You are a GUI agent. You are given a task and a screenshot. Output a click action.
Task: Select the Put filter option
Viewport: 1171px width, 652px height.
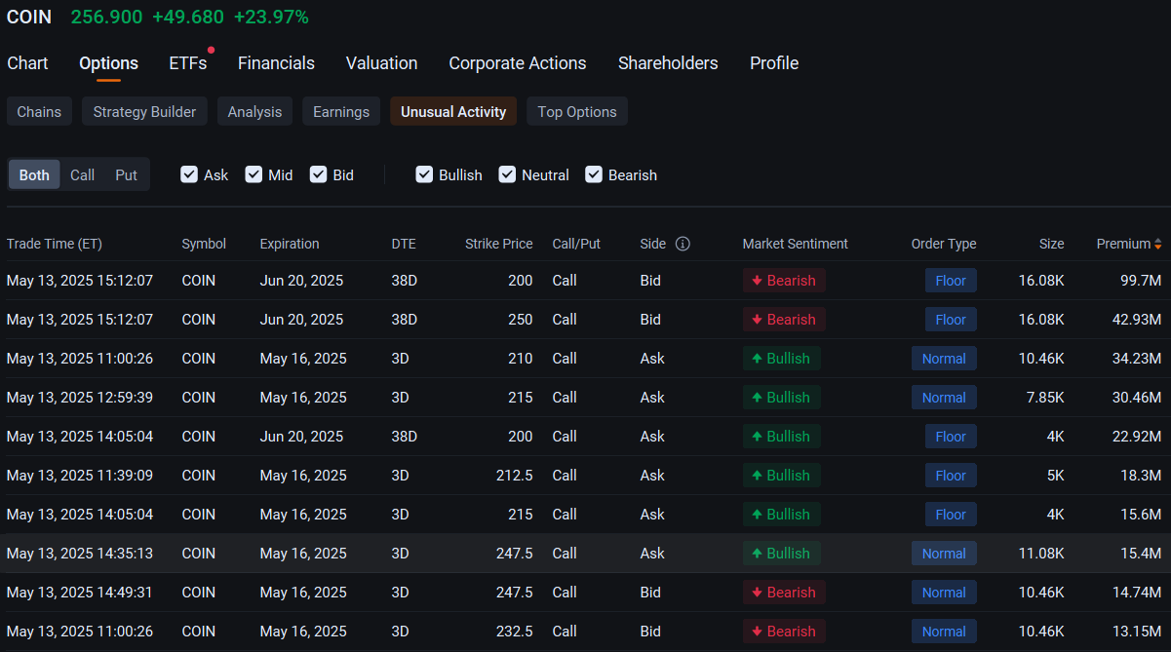point(126,174)
